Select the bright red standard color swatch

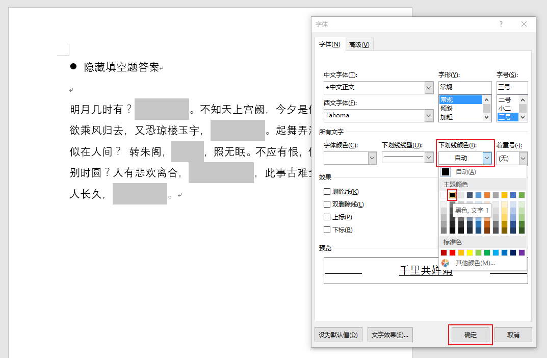pos(453,252)
